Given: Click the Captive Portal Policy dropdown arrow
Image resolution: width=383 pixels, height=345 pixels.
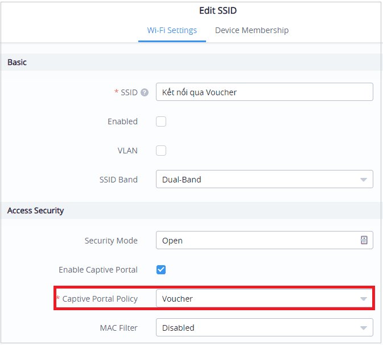Looking at the screenshot, I should coord(363,299).
